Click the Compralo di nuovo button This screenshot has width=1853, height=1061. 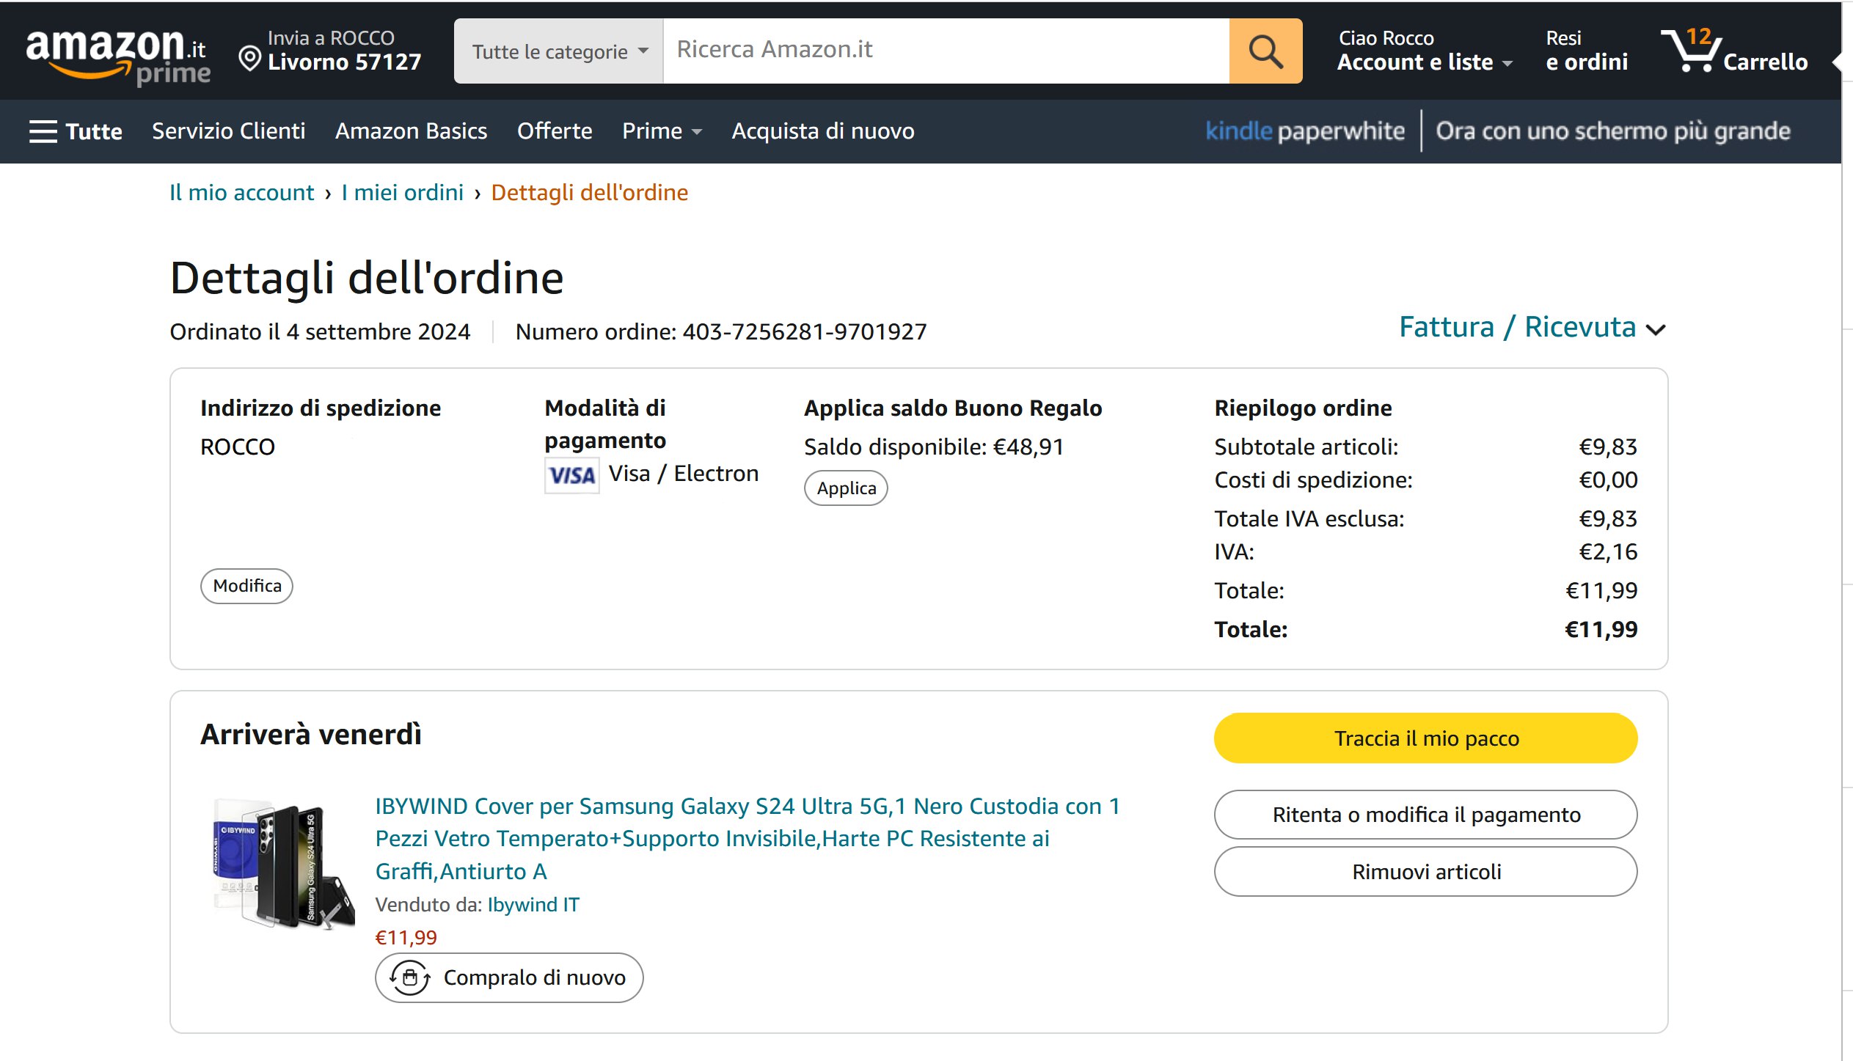click(x=509, y=977)
